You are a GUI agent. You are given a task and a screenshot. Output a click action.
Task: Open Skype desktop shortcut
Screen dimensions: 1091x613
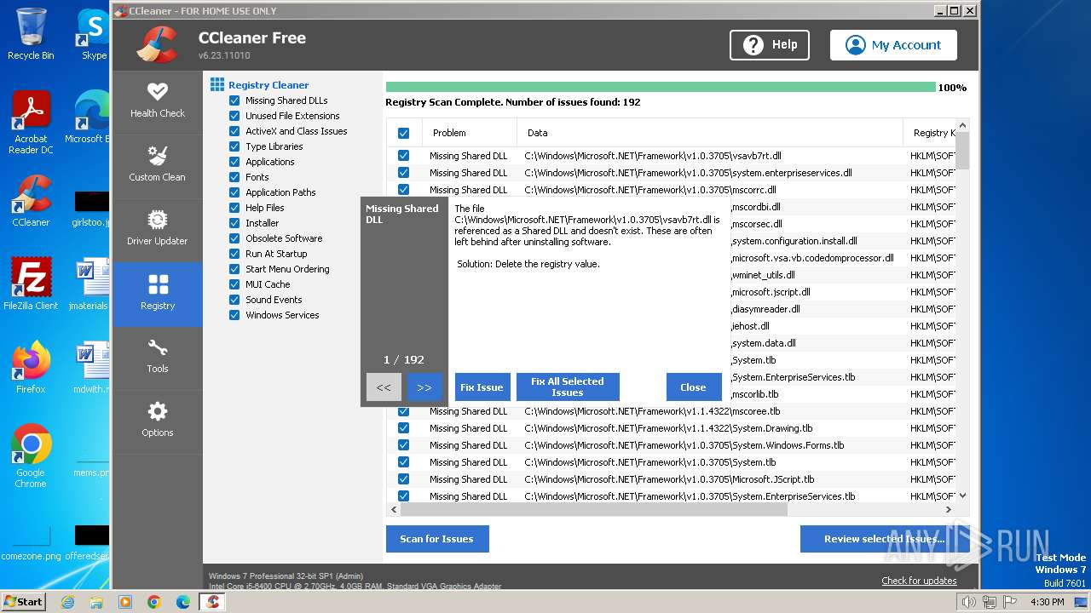pos(92,34)
